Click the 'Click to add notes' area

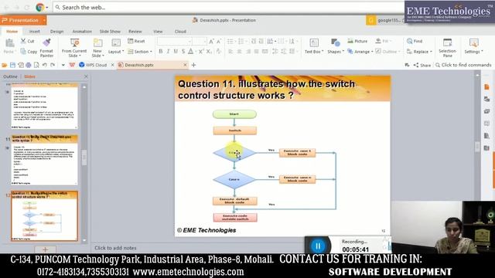tap(115, 248)
